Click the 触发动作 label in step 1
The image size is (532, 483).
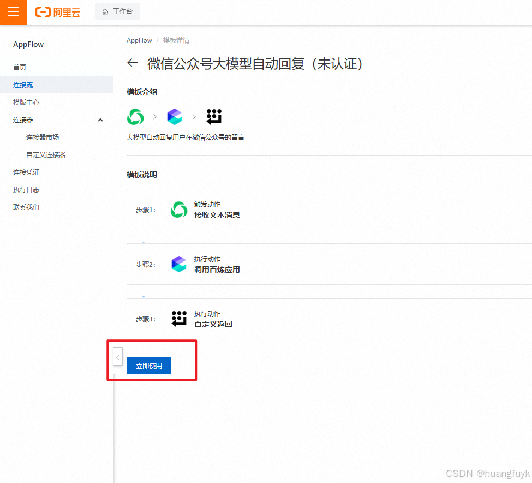tap(207, 204)
